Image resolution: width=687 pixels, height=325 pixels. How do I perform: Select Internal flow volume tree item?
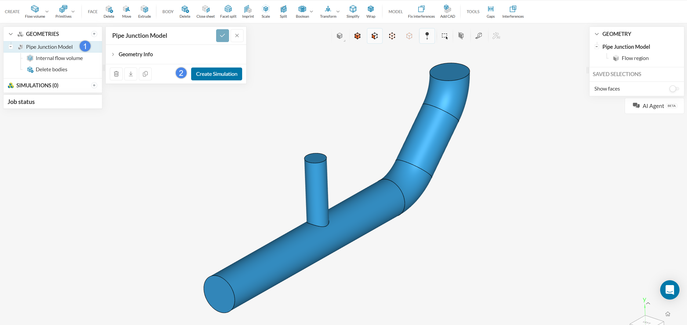(59, 58)
